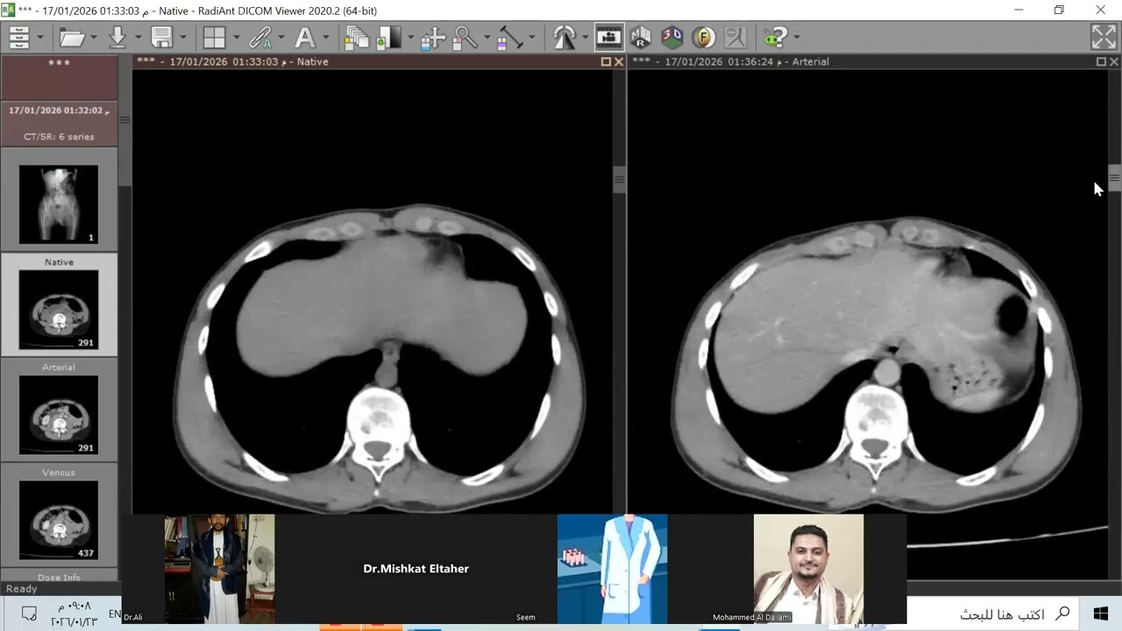Expand the paperclip annotations dropdown arrow
The image size is (1122, 631).
point(280,38)
